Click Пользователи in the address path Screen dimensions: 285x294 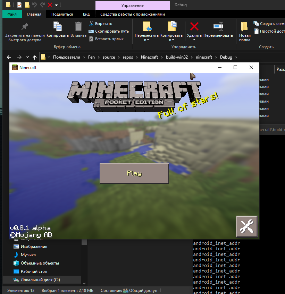coord(67,57)
